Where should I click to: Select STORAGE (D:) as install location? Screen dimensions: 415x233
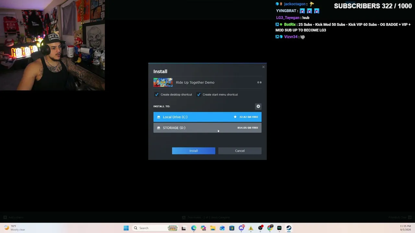(x=207, y=128)
